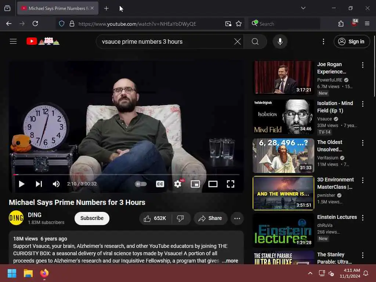Open options for The Oldest Unsolved video
The width and height of the screenshot is (376, 282).
tap(362, 143)
